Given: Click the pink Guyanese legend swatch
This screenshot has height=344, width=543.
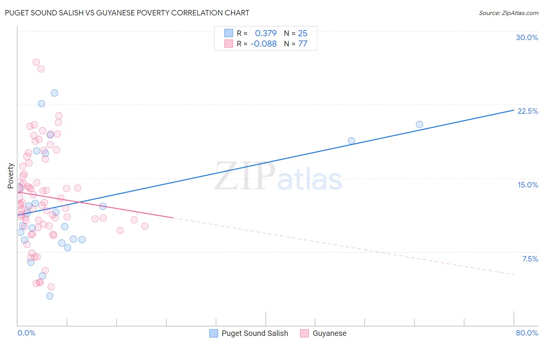Looking at the screenshot, I should [305, 333].
